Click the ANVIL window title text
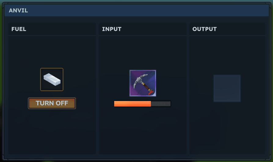Image resolution: width=273 pixels, height=162 pixels. 18,10
